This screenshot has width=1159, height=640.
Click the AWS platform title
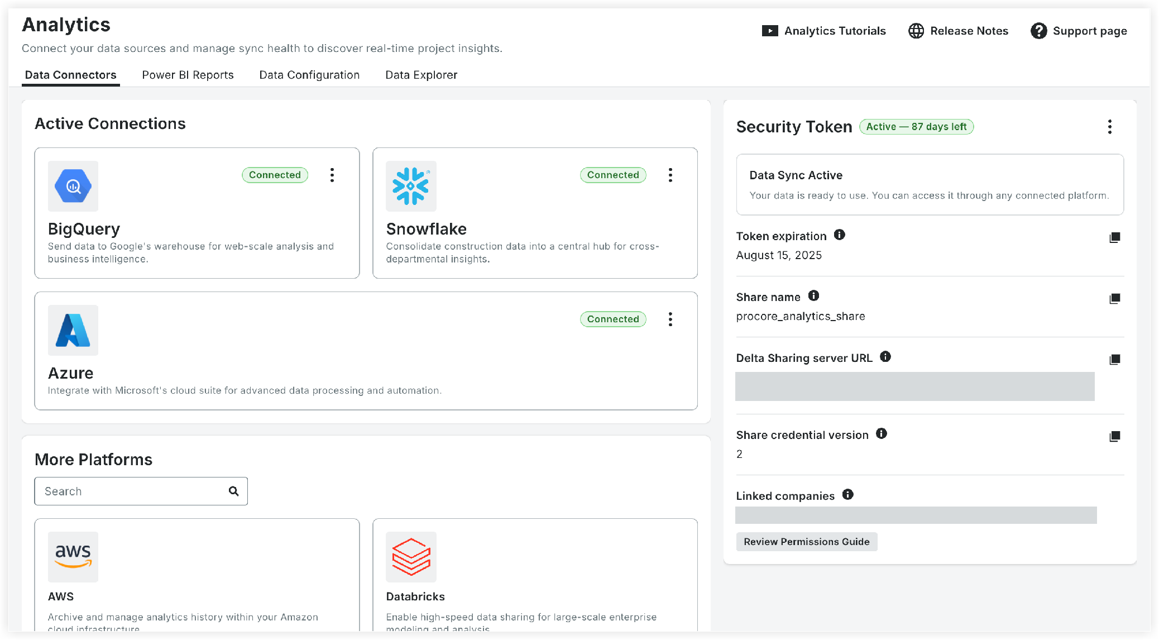pos(61,596)
